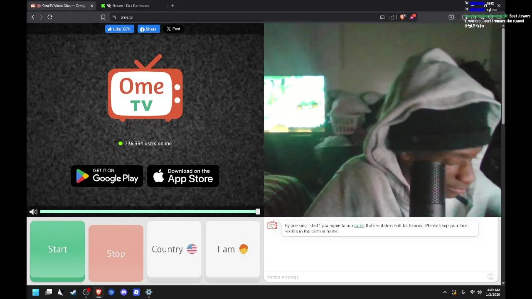
Task: Click the cast screen icon in address bar
Action: pos(382,17)
